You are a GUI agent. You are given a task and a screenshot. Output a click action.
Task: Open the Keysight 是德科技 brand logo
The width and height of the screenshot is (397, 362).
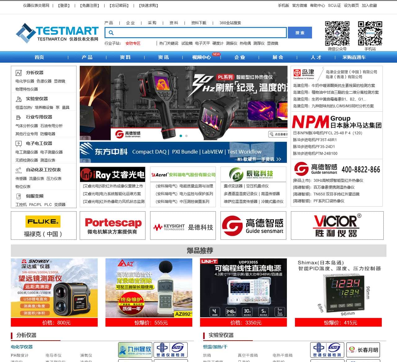coord(183,226)
